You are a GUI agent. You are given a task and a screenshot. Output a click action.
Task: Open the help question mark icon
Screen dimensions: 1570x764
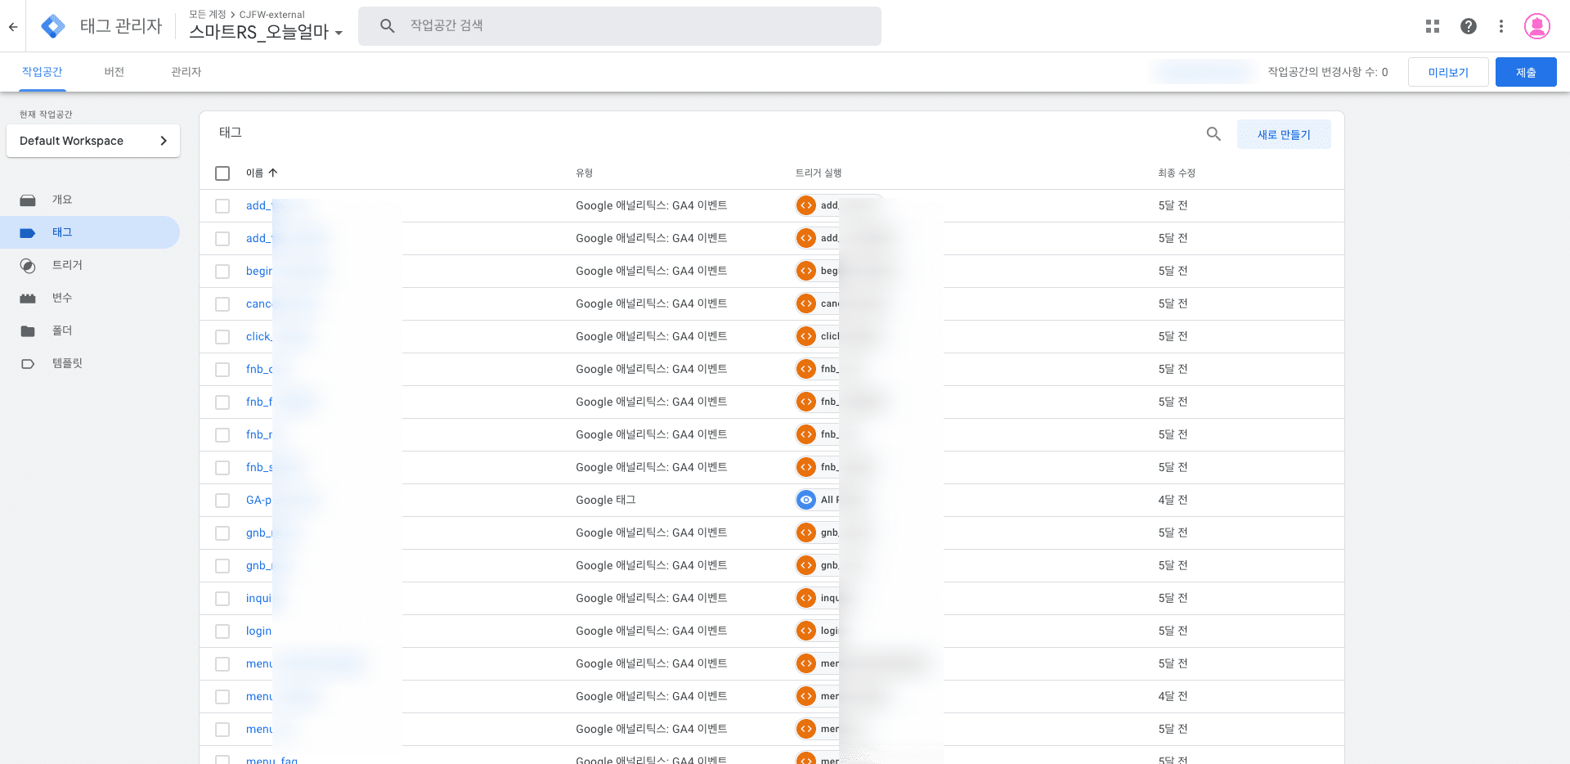[1468, 26]
